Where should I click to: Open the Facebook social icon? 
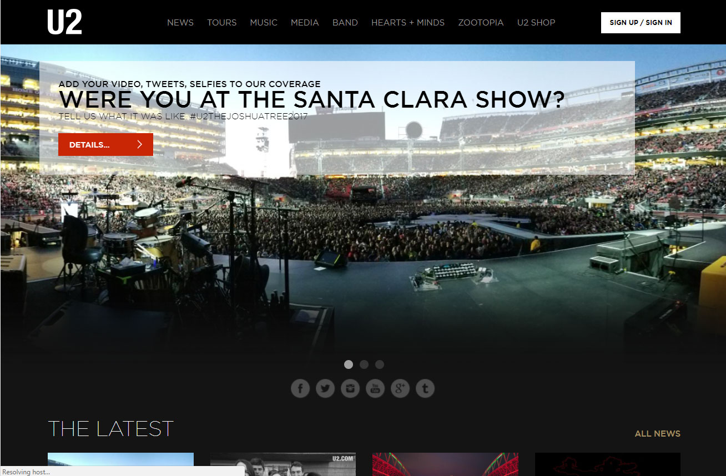[x=300, y=388]
